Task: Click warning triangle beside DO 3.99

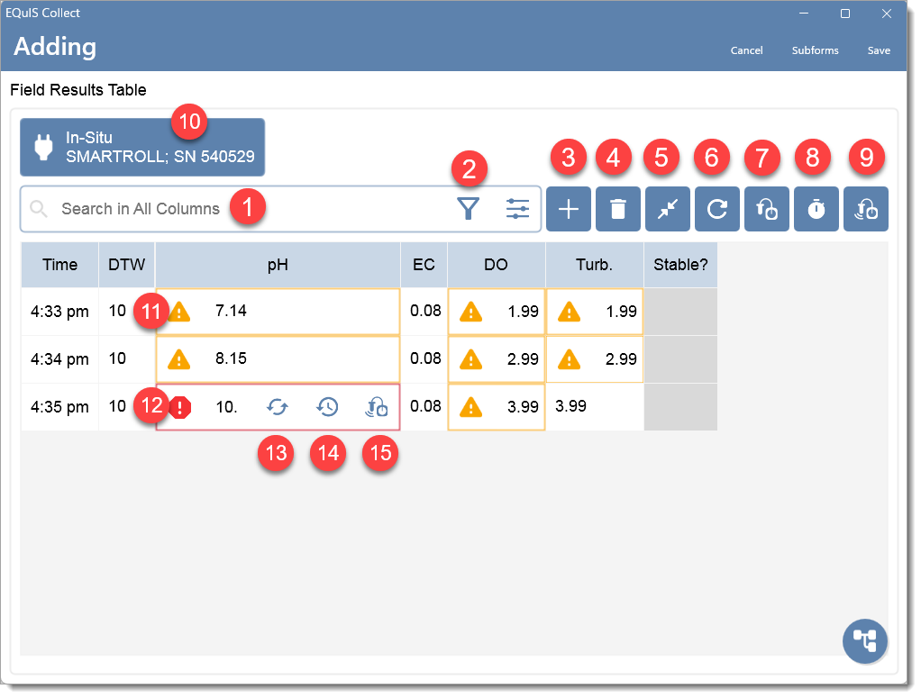Action: (x=471, y=407)
